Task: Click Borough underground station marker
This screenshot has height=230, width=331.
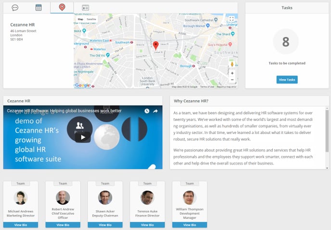Action: (x=193, y=66)
